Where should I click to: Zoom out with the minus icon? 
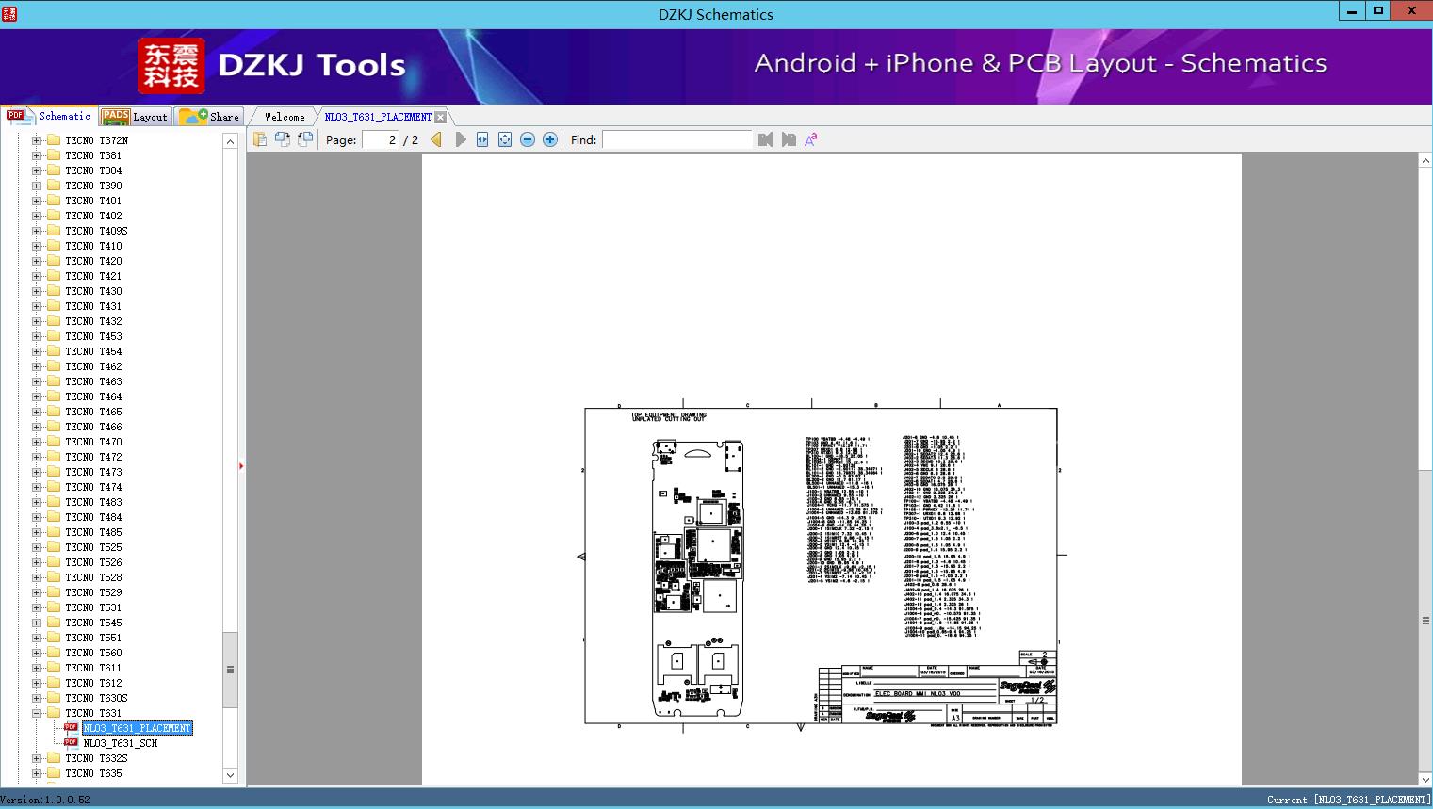pos(528,139)
